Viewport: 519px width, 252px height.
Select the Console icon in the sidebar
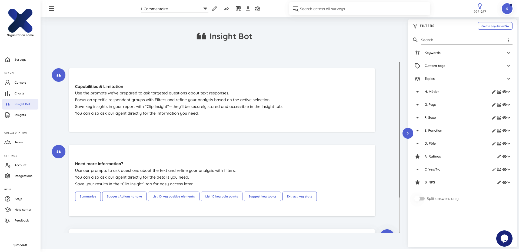(x=20, y=83)
